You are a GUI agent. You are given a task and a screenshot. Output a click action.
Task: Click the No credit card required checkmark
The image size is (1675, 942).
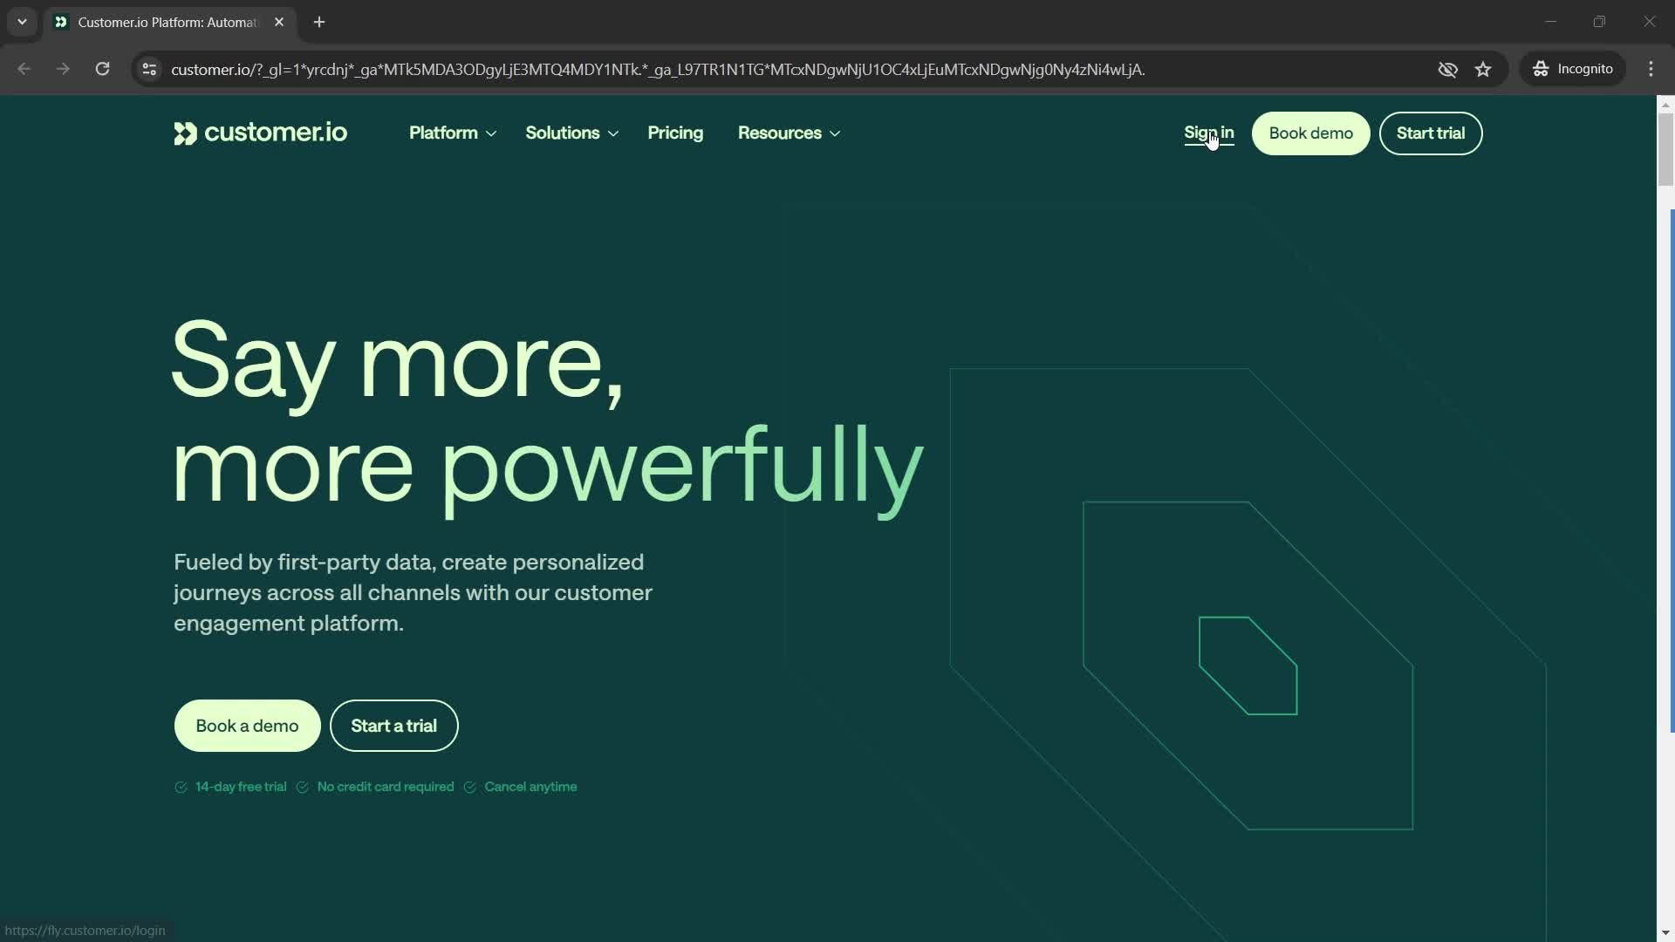301,787
